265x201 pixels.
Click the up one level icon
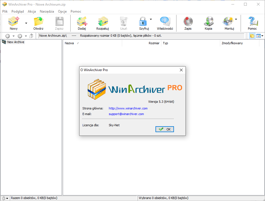pyautogui.click(x=31, y=36)
